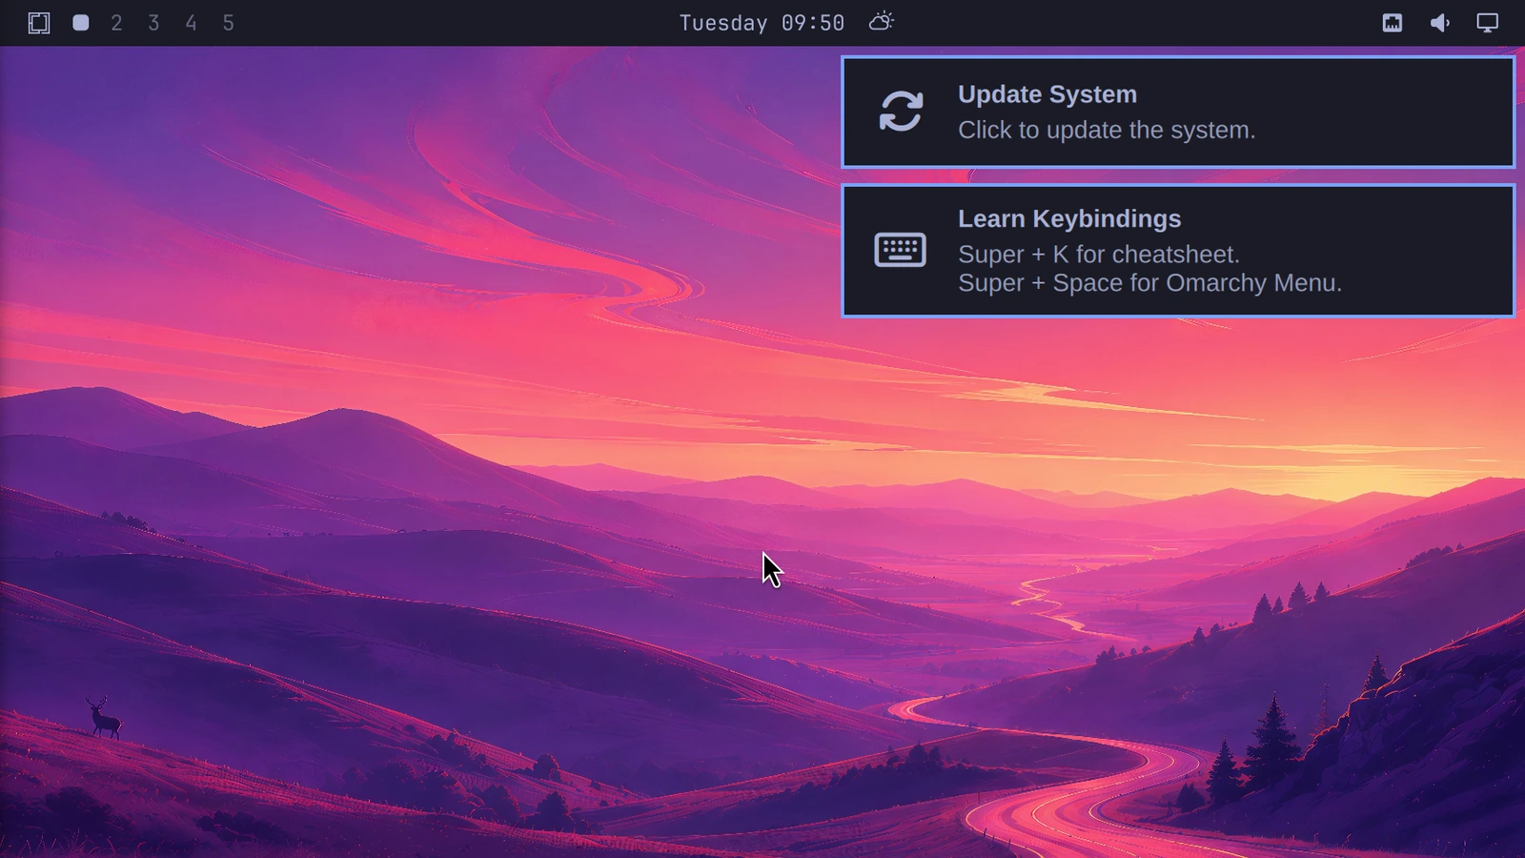Click the Tuesday 09:50 clock
The height and width of the screenshot is (858, 1525).
pos(762,23)
